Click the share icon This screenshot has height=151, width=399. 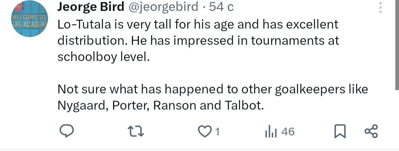pyautogui.click(x=371, y=131)
